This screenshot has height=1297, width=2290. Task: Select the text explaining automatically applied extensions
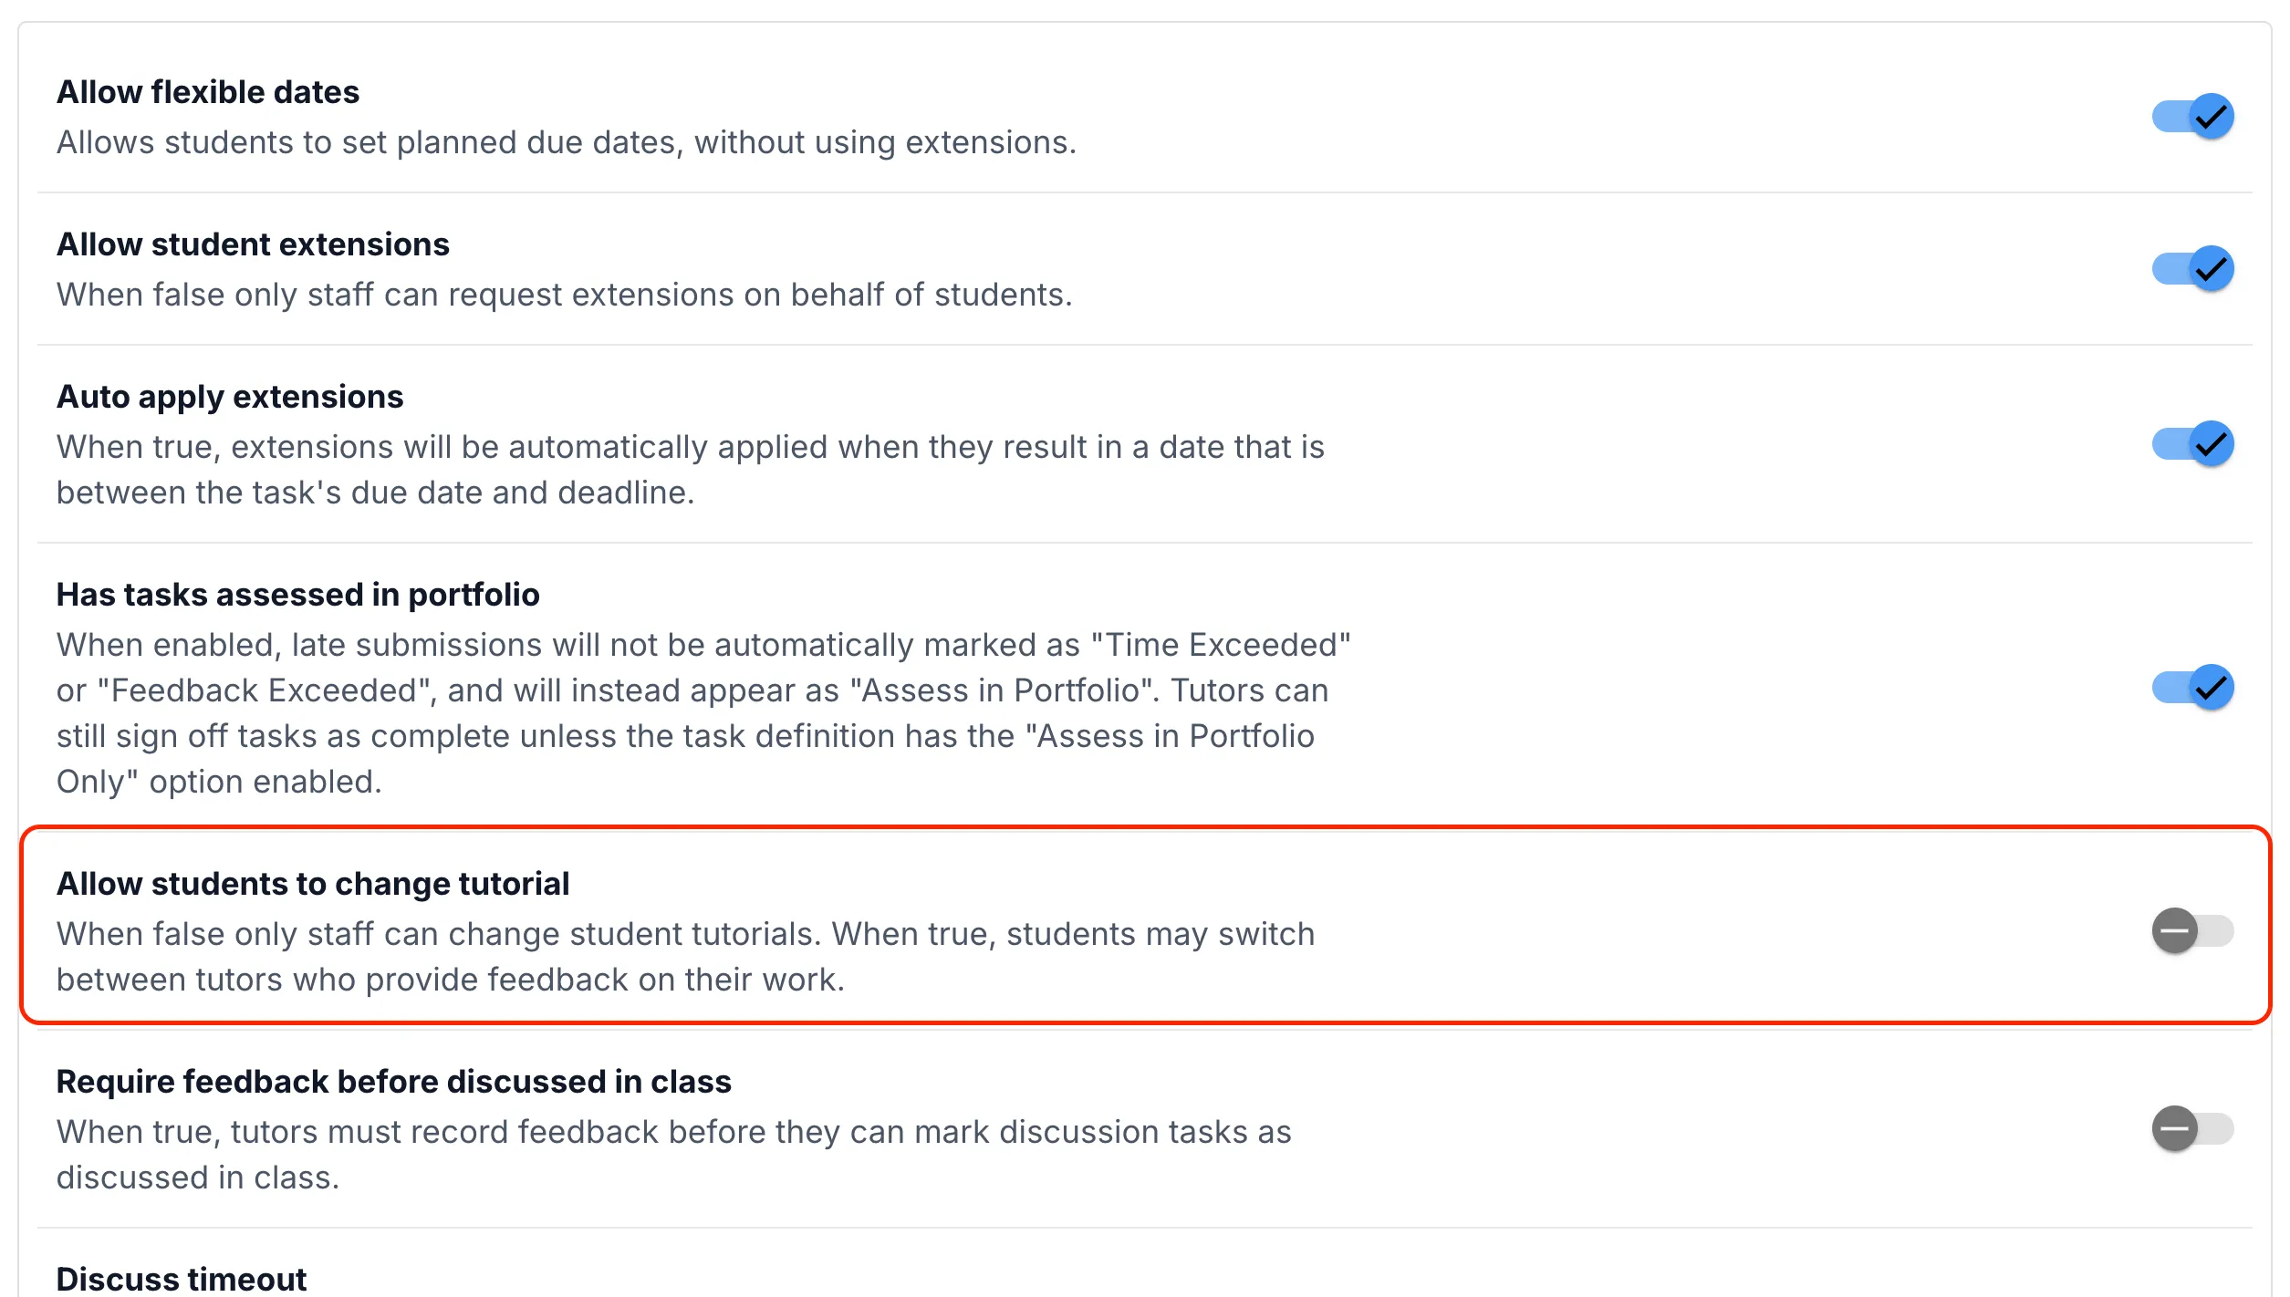coord(691,470)
